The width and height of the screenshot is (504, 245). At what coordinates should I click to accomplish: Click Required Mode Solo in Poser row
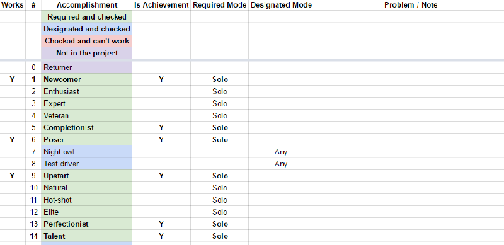click(x=220, y=140)
